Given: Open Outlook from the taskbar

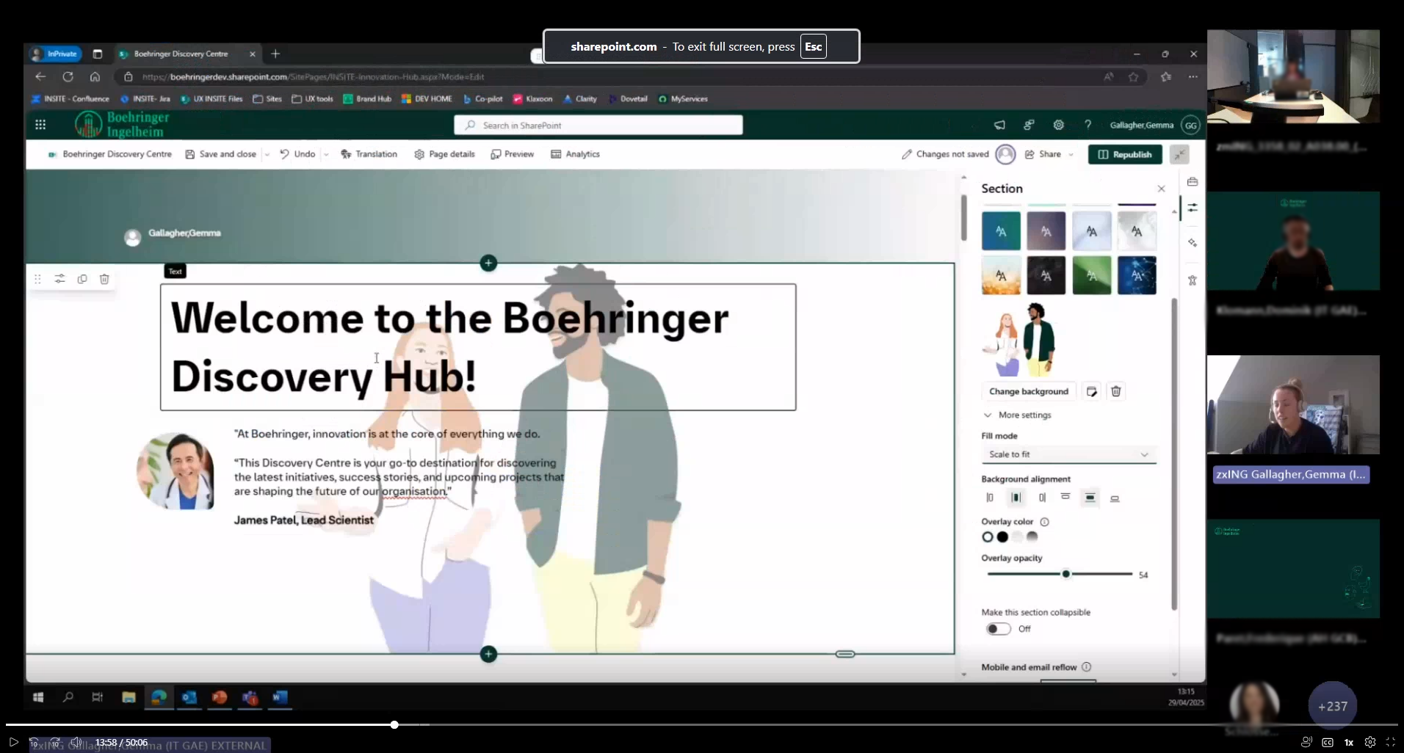Looking at the screenshot, I should (x=189, y=697).
